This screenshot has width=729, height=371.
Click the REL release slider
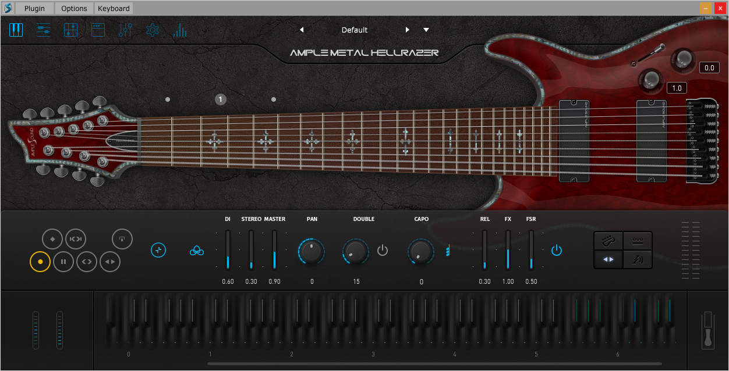(x=484, y=249)
